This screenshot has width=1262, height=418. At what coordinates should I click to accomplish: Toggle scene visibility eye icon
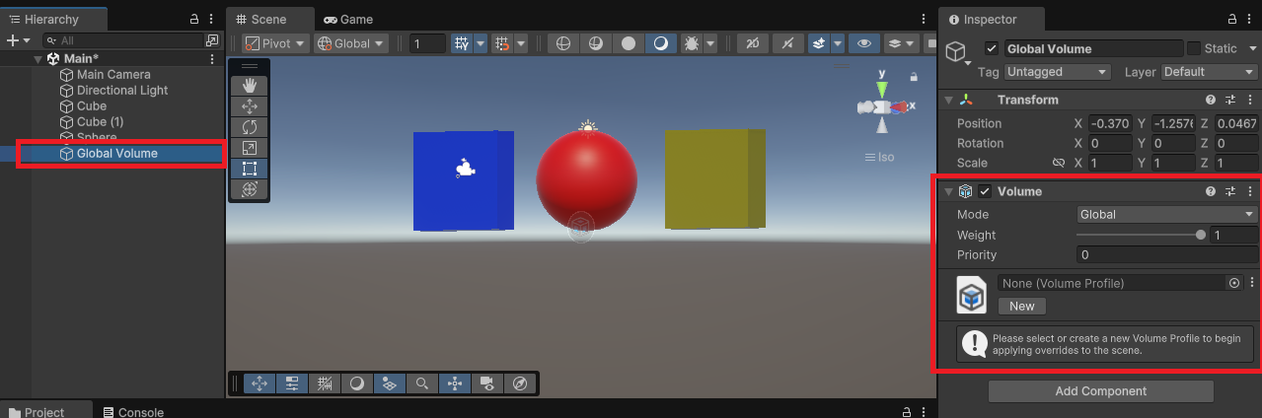tap(864, 43)
